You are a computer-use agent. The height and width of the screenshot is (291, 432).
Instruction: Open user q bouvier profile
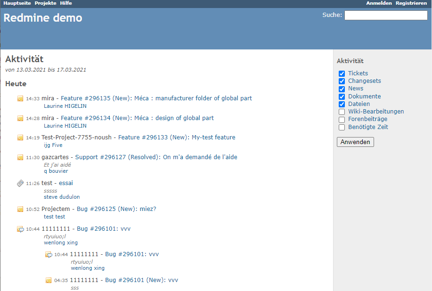56,171
